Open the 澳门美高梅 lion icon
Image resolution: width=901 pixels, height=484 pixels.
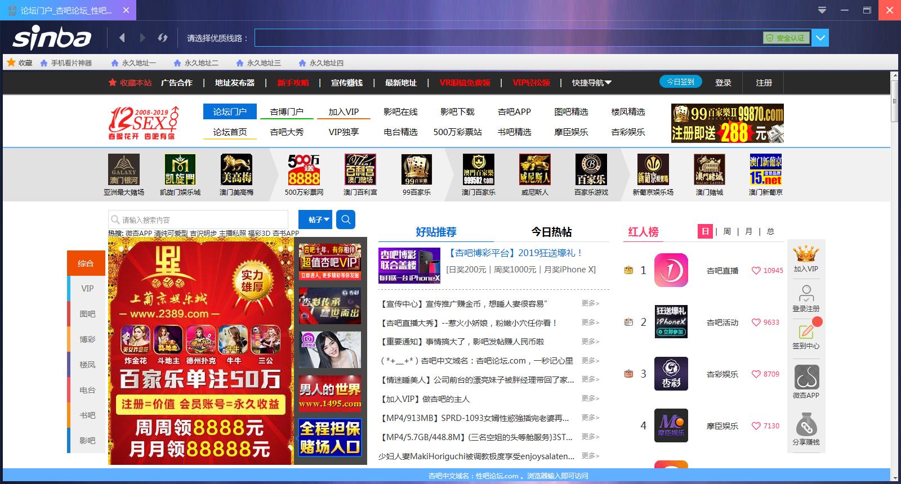237,169
